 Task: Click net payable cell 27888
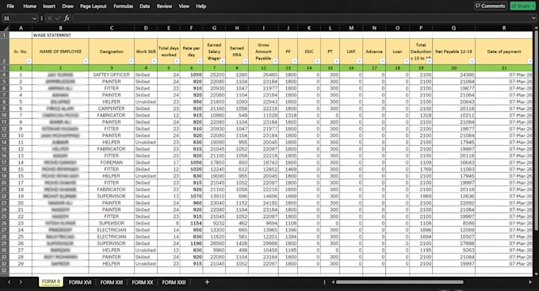(453, 243)
